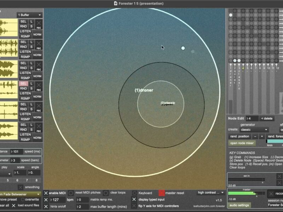Click the master volume level slider

[x=246, y=193]
